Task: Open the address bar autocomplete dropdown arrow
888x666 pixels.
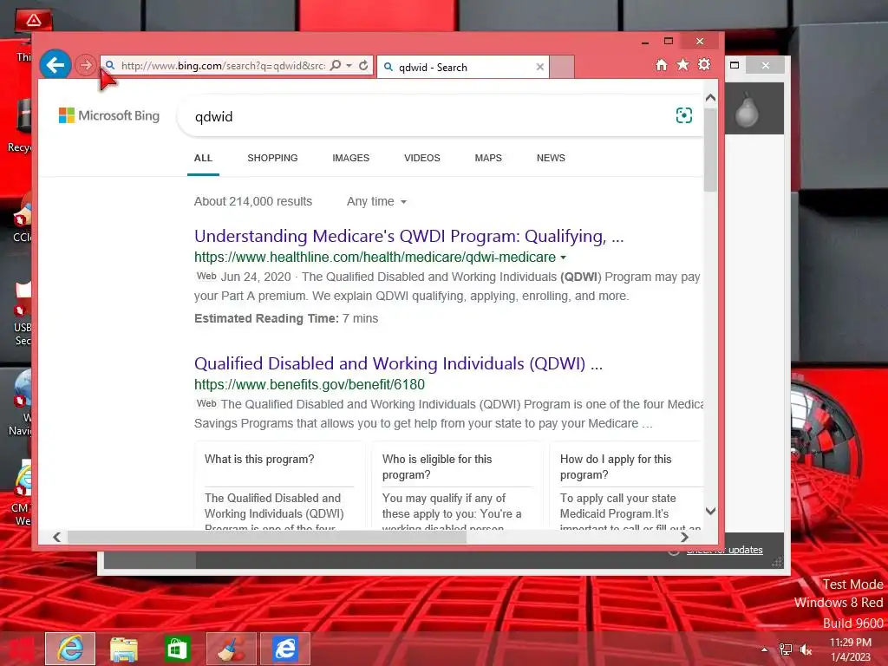Action: click(x=349, y=66)
